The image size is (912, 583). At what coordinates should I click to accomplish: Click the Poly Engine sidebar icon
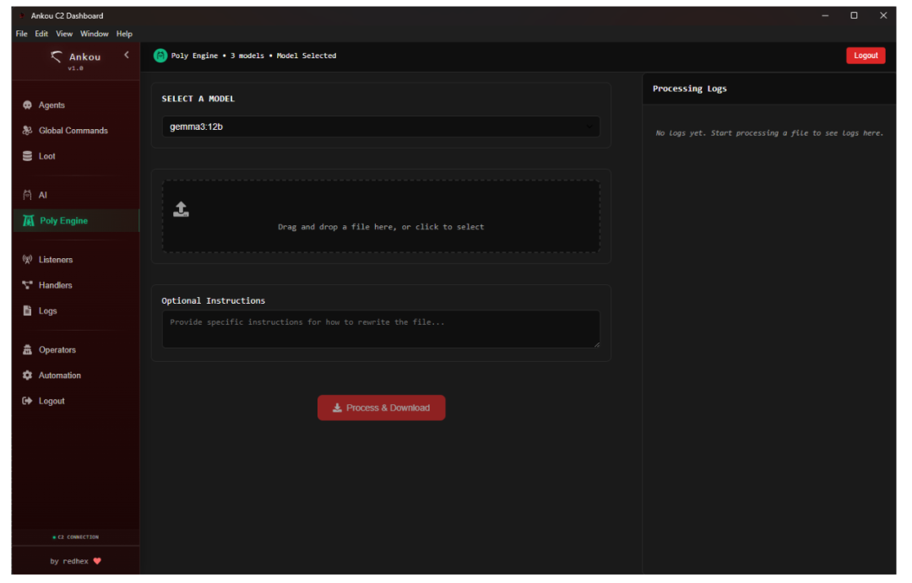28,221
